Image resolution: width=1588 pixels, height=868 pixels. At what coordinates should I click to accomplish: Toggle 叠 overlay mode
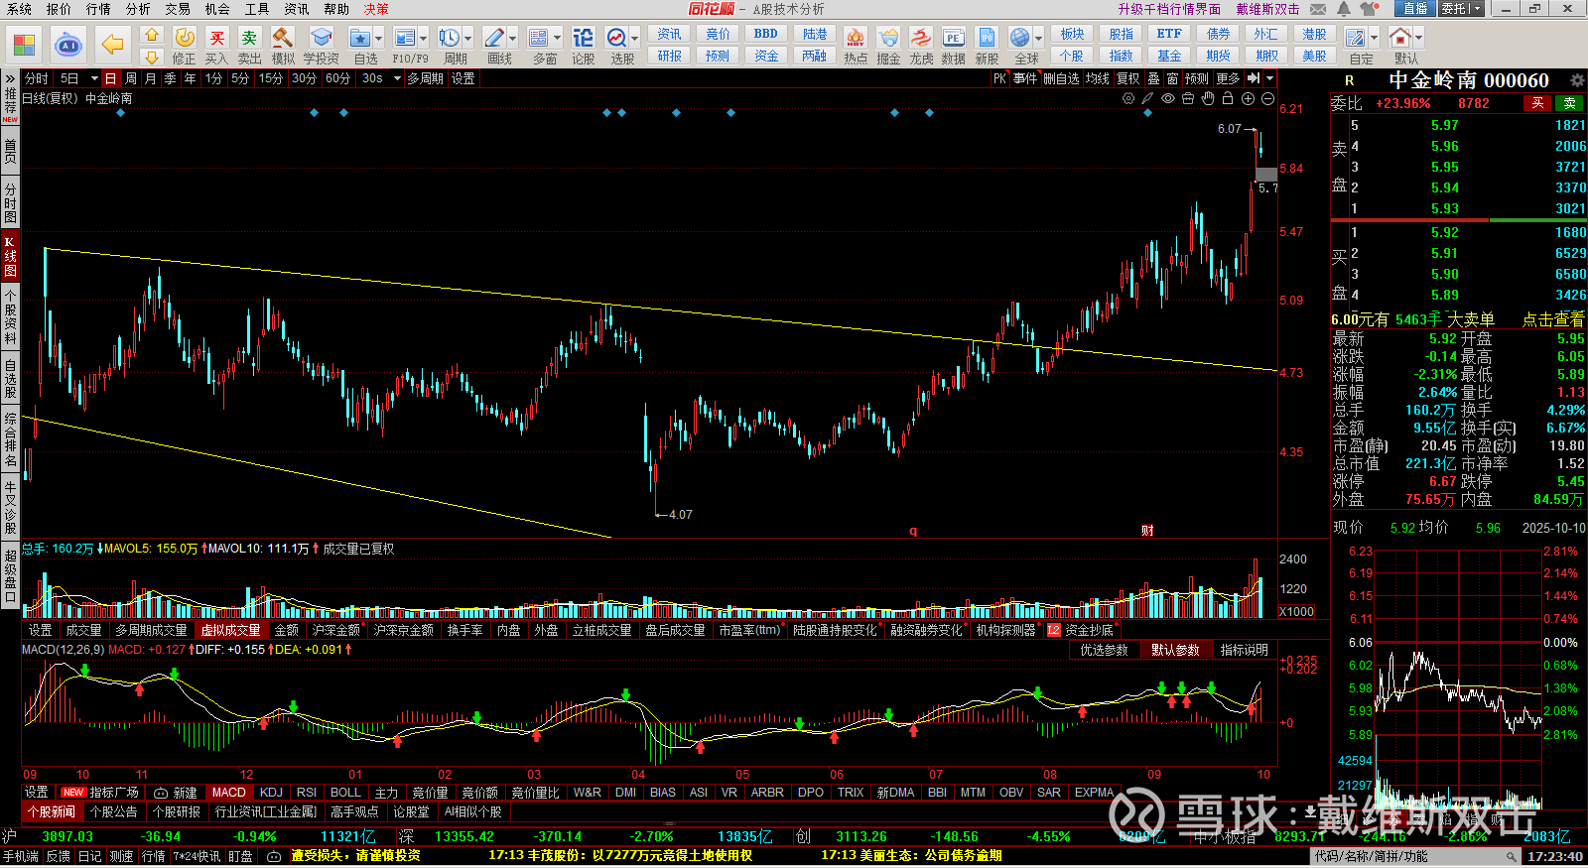click(x=1153, y=78)
